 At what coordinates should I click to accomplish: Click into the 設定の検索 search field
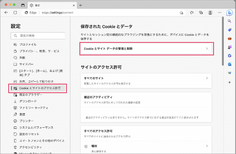pos(38,36)
